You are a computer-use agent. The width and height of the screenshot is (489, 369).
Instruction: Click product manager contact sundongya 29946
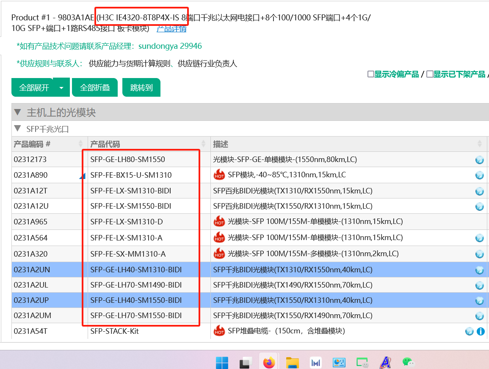pos(170,46)
